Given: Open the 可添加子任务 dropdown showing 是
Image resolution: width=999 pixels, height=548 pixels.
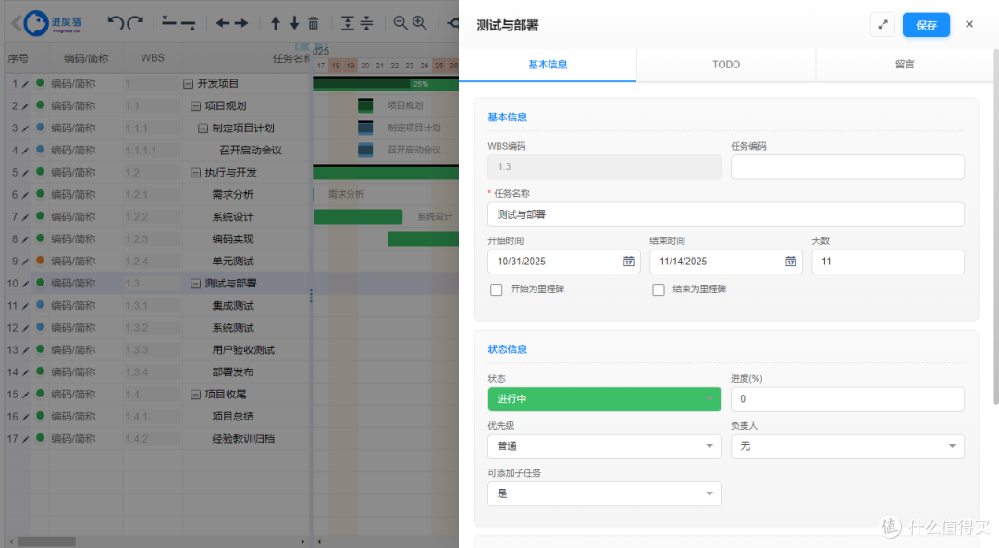Looking at the screenshot, I should pyautogui.click(x=605, y=493).
